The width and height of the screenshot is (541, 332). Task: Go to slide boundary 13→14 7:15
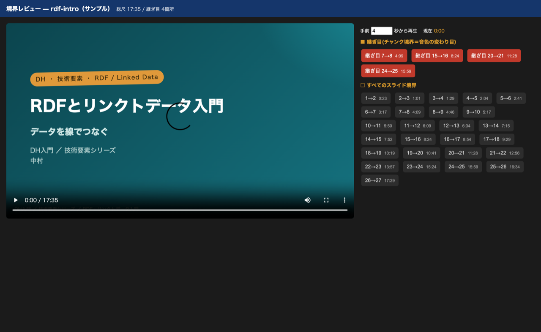496,125
